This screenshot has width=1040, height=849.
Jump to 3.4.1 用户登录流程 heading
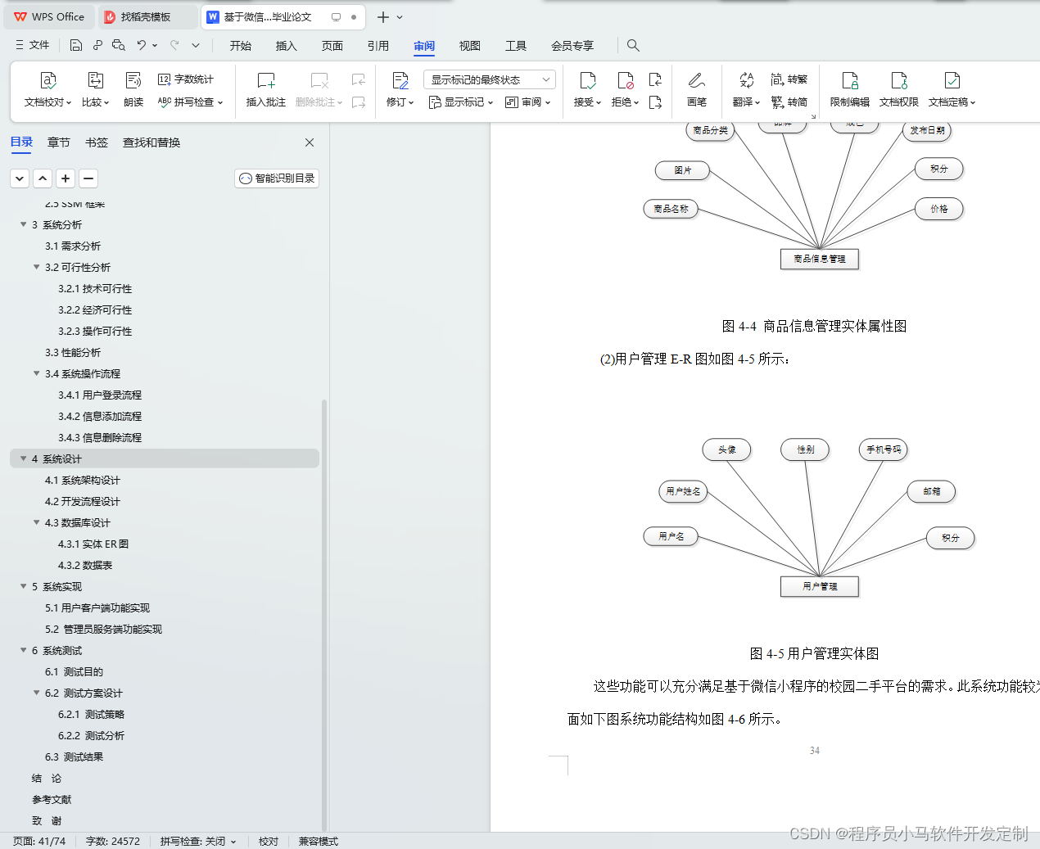point(100,395)
